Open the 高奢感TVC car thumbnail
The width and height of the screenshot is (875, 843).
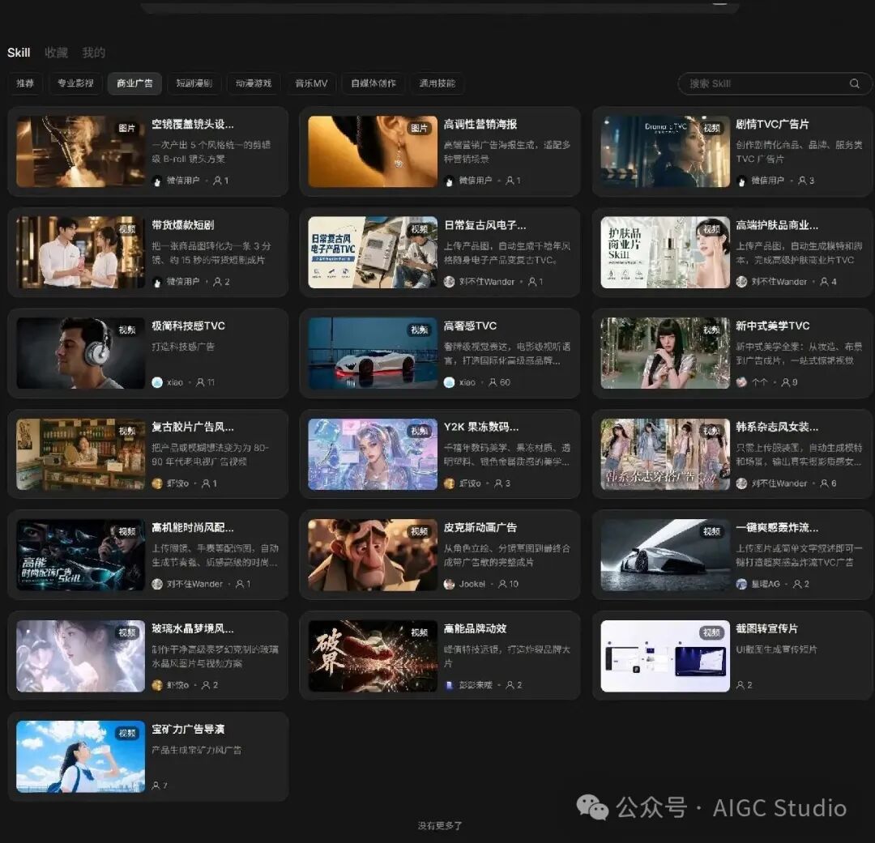[x=373, y=353]
